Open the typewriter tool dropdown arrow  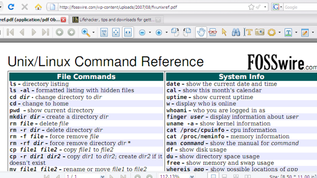click(x=296, y=32)
